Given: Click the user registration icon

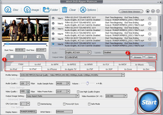Looking at the screenshot, I should coord(148,11).
